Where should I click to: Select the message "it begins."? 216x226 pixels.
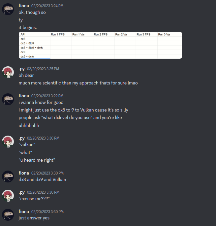[x=28, y=27]
